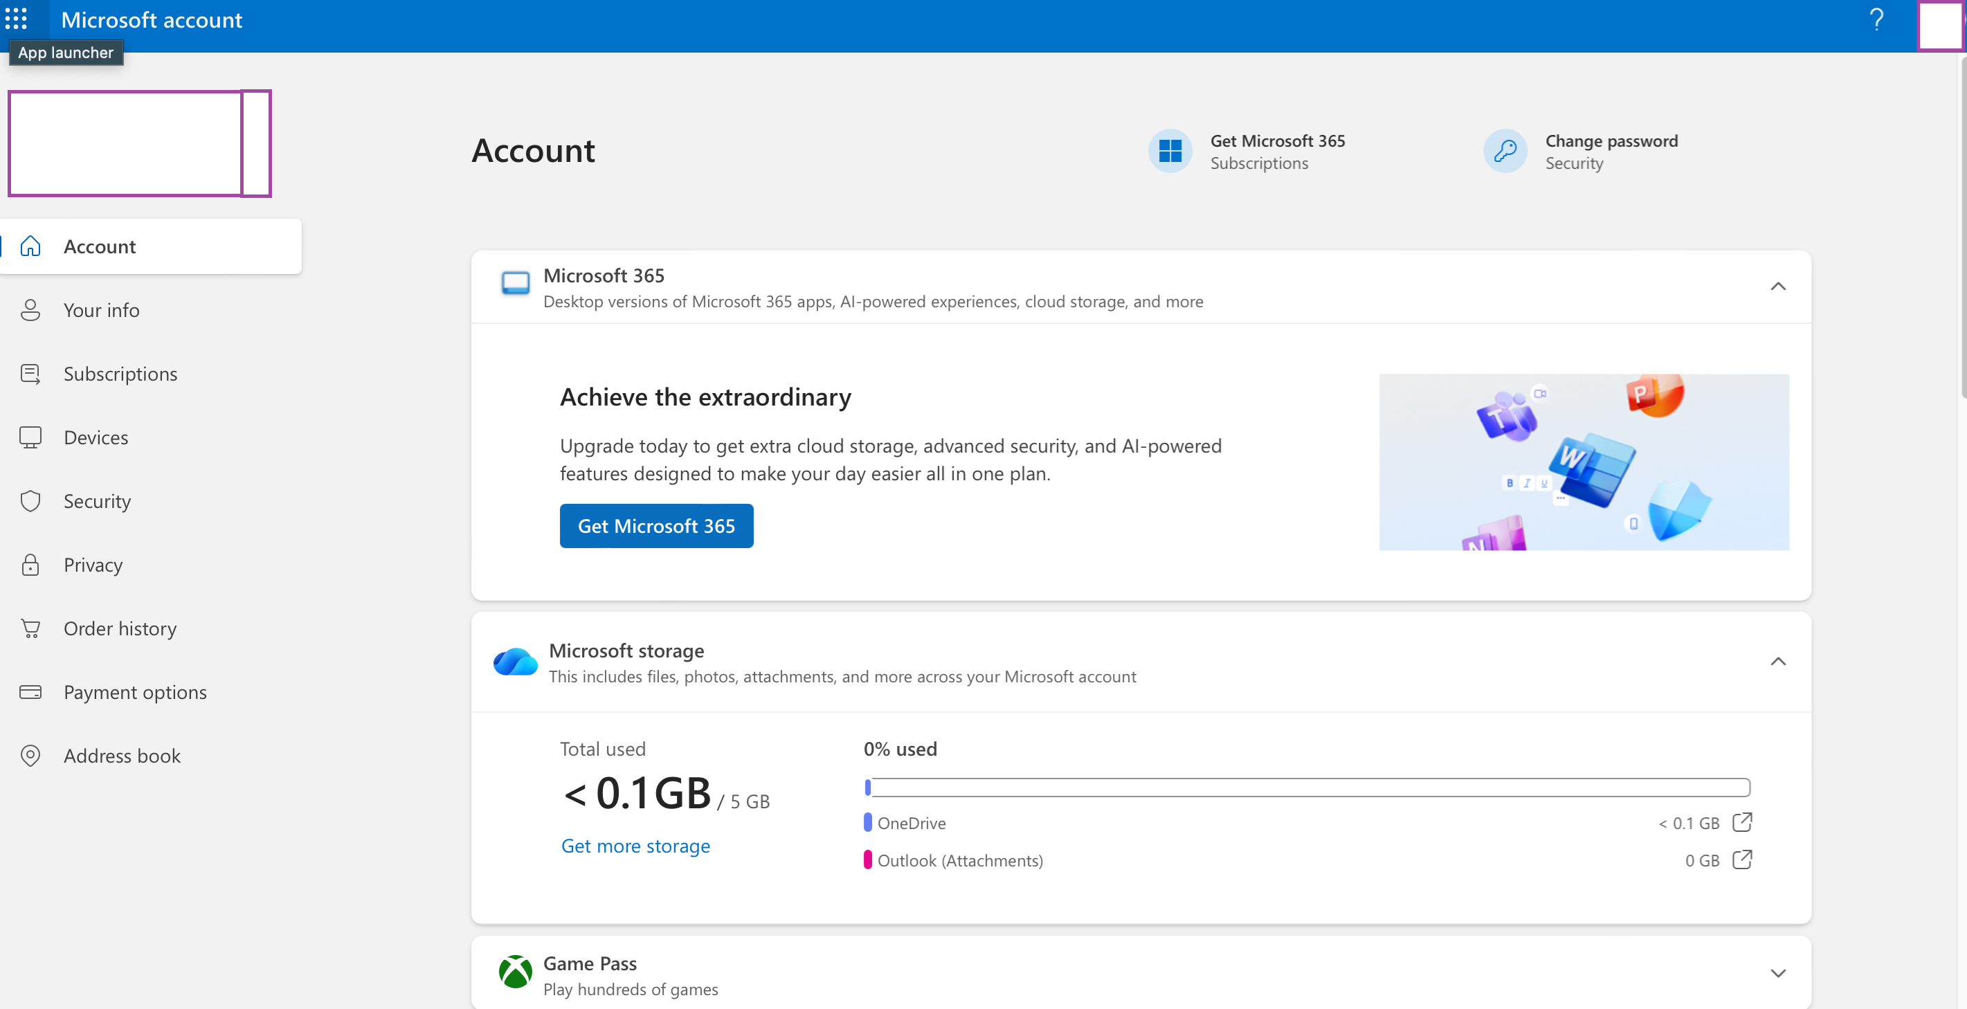Click the Microsoft 365 card heading
The image size is (1967, 1009).
604,275
